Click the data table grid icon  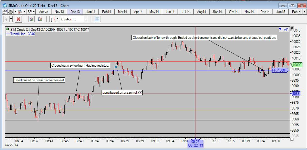[97, 19]
